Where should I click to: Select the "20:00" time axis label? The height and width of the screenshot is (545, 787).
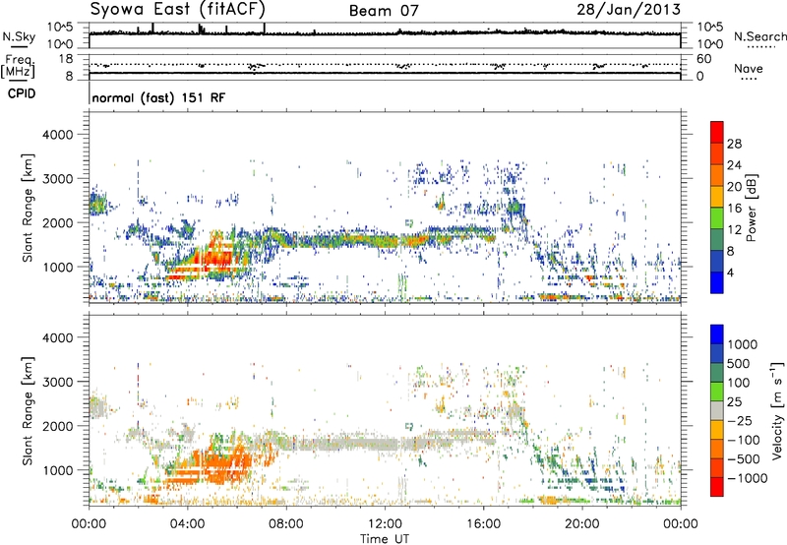582,524
